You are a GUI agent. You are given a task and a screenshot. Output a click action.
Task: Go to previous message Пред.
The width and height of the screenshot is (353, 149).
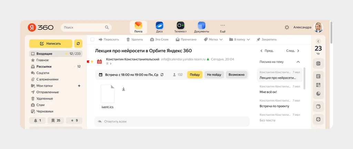click(x=267, y=51)
